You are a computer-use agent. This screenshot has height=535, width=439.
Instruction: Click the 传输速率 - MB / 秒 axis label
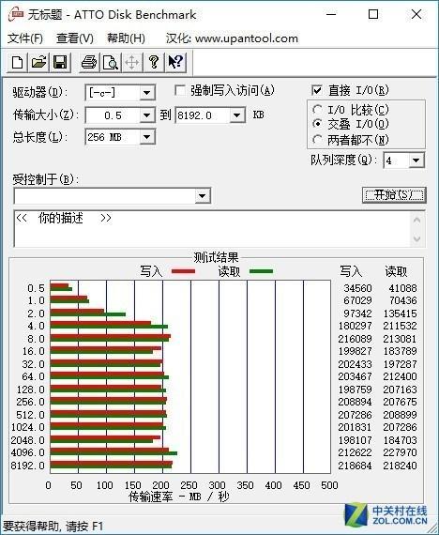[179, 497]
